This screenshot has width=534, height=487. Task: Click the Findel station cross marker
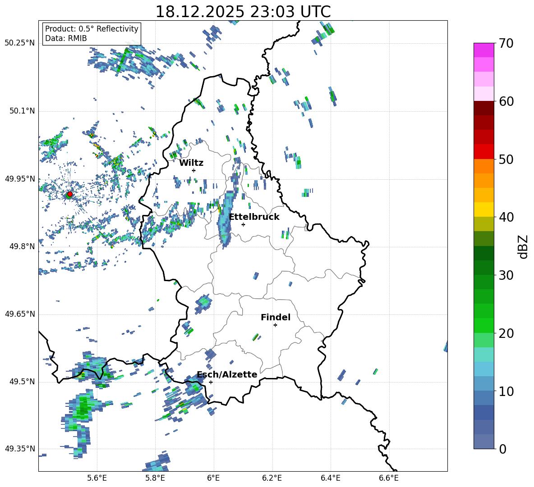[275, 325]
